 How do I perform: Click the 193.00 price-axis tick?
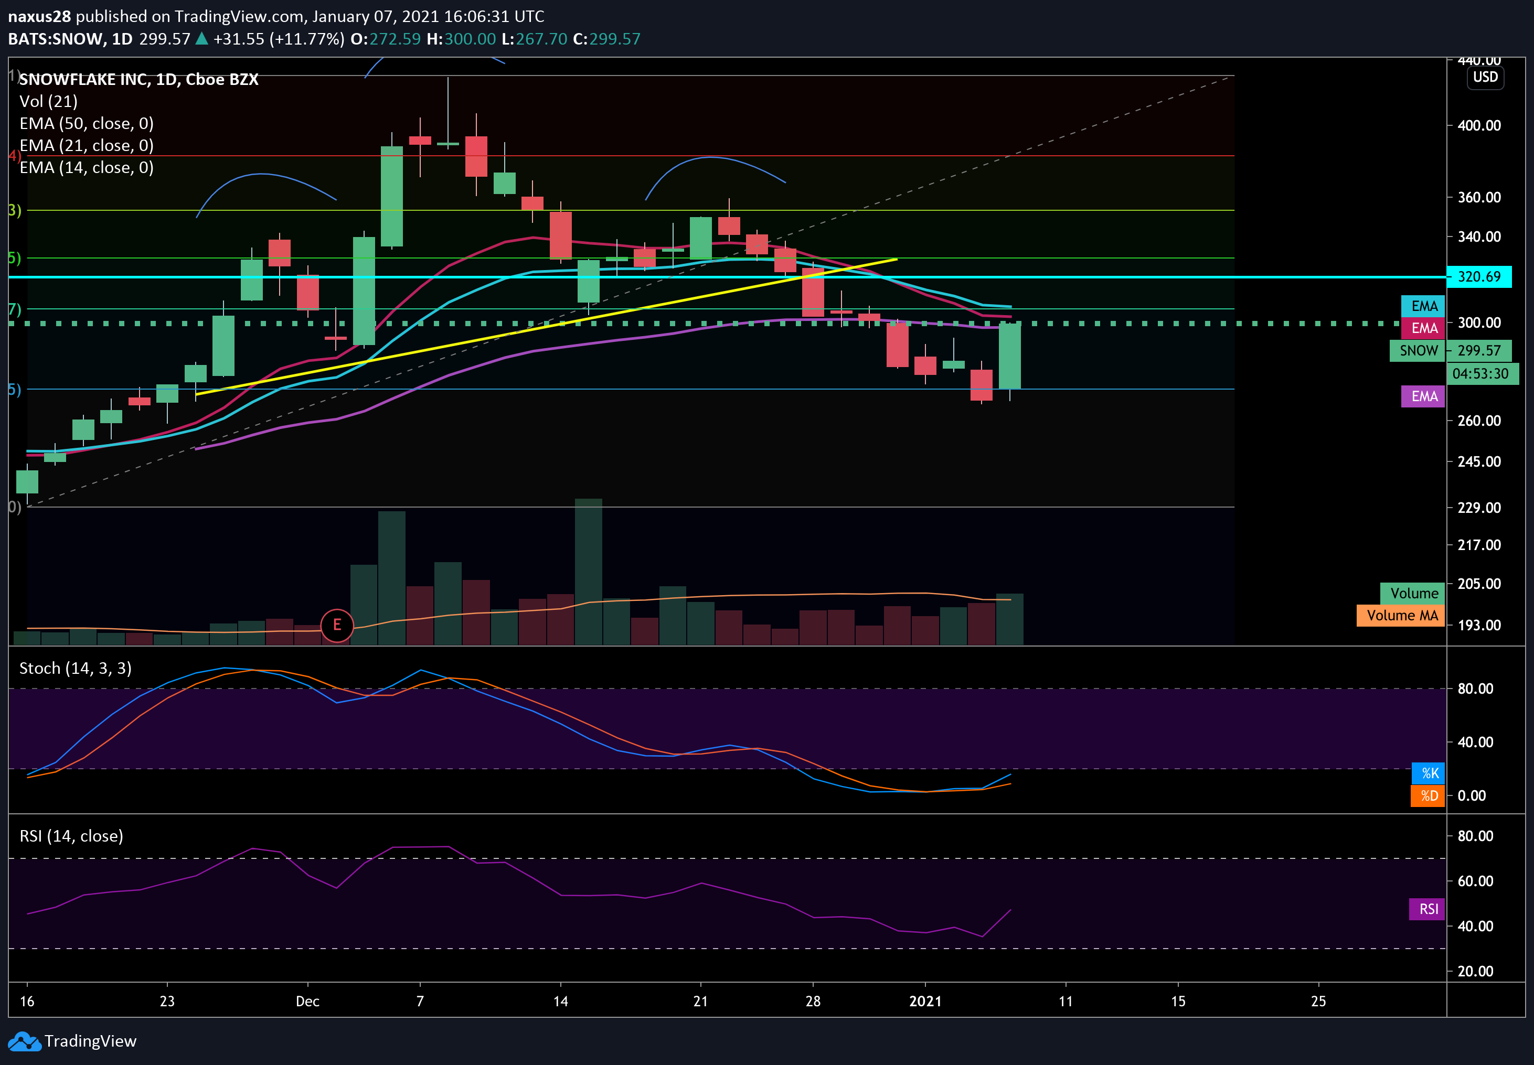pyautogui.click(x=1478, y=625)
